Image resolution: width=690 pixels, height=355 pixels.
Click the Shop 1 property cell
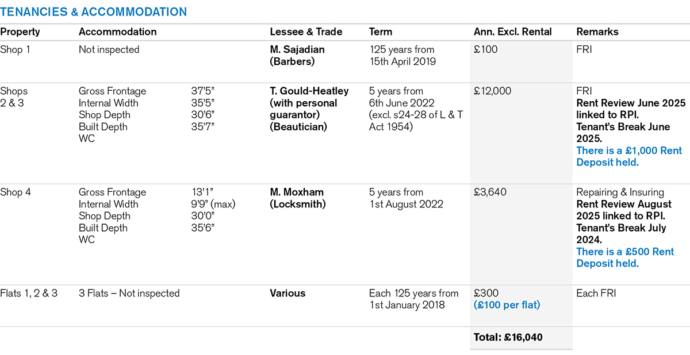click(x=15, y=49)
